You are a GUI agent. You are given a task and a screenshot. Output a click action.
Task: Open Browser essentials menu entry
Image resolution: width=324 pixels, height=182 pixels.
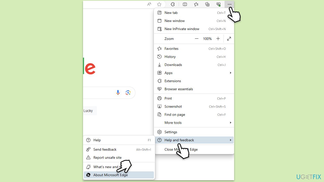(x=194, y=89)
